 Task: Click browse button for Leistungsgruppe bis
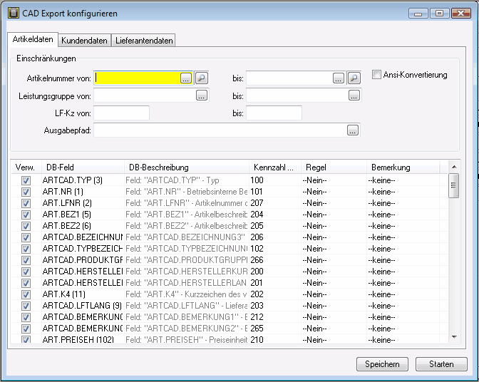pyautogui.click(x=354, y=95)
